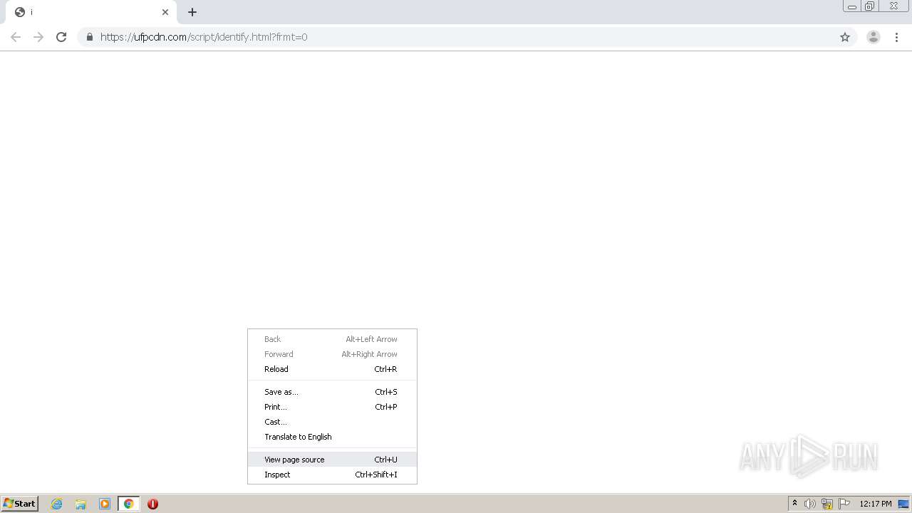Viewport: 912px width, 513px height.
Task: Select Translate to English menu entry
Action: pos(332,437)
